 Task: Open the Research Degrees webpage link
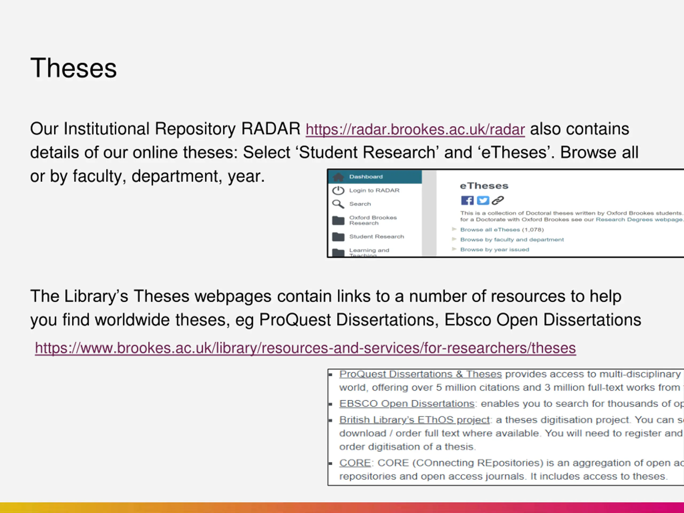(x=639, y=220)
